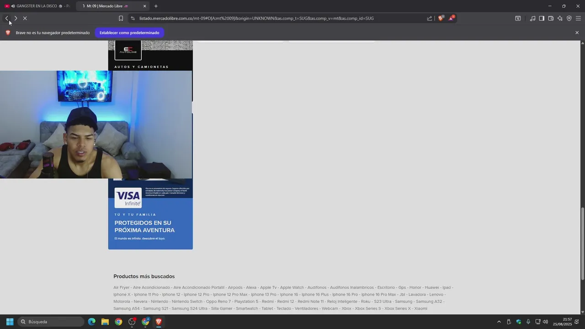This screenshot has height=329, width=585.
Task: Click the page scrollbar down arrow
Action: [x=582, y=312]
